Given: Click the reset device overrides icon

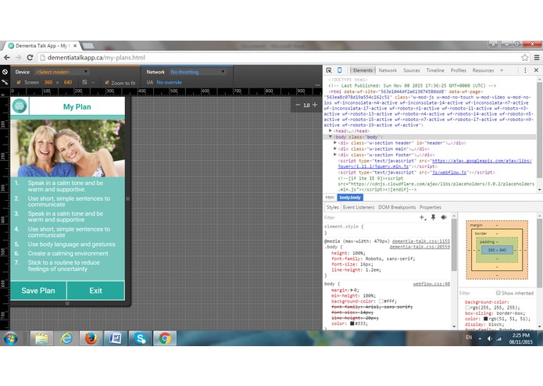Looking at the screenshot, I should (5, 72).
